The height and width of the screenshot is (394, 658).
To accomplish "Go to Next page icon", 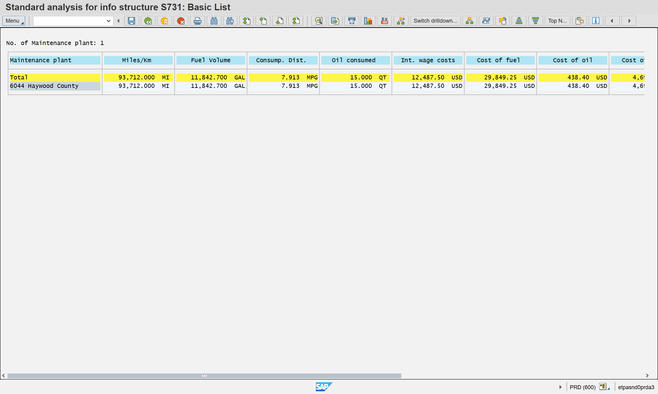I will [280, 21].
